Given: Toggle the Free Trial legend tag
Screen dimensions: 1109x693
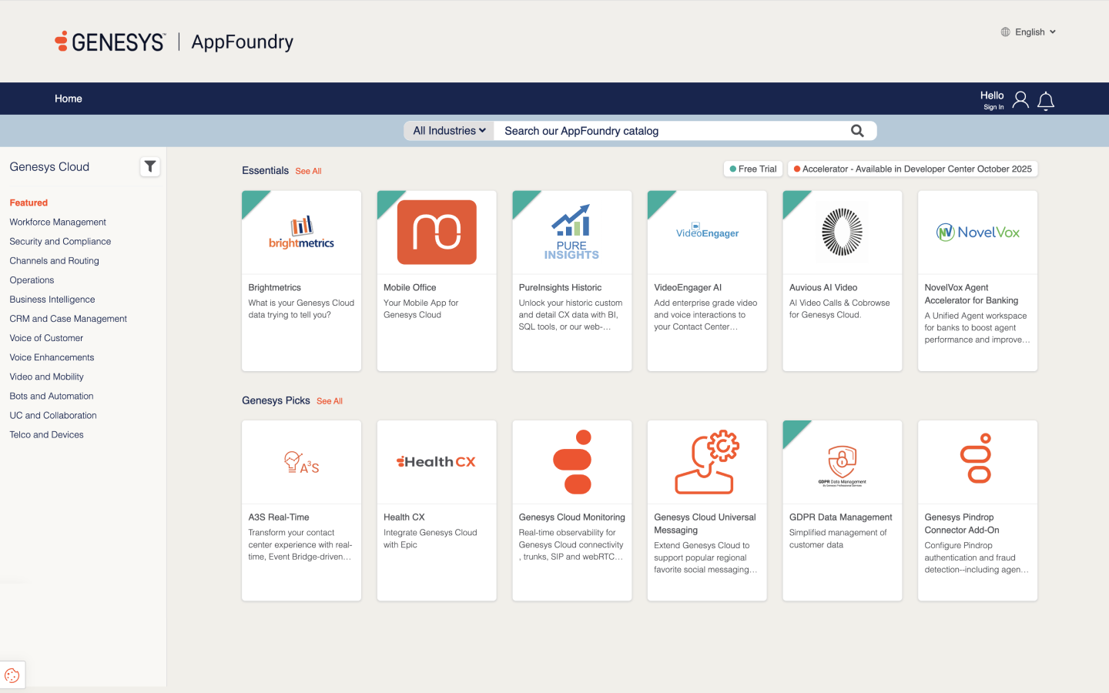Looking at the screenshot, I should (x=753, y=169).
